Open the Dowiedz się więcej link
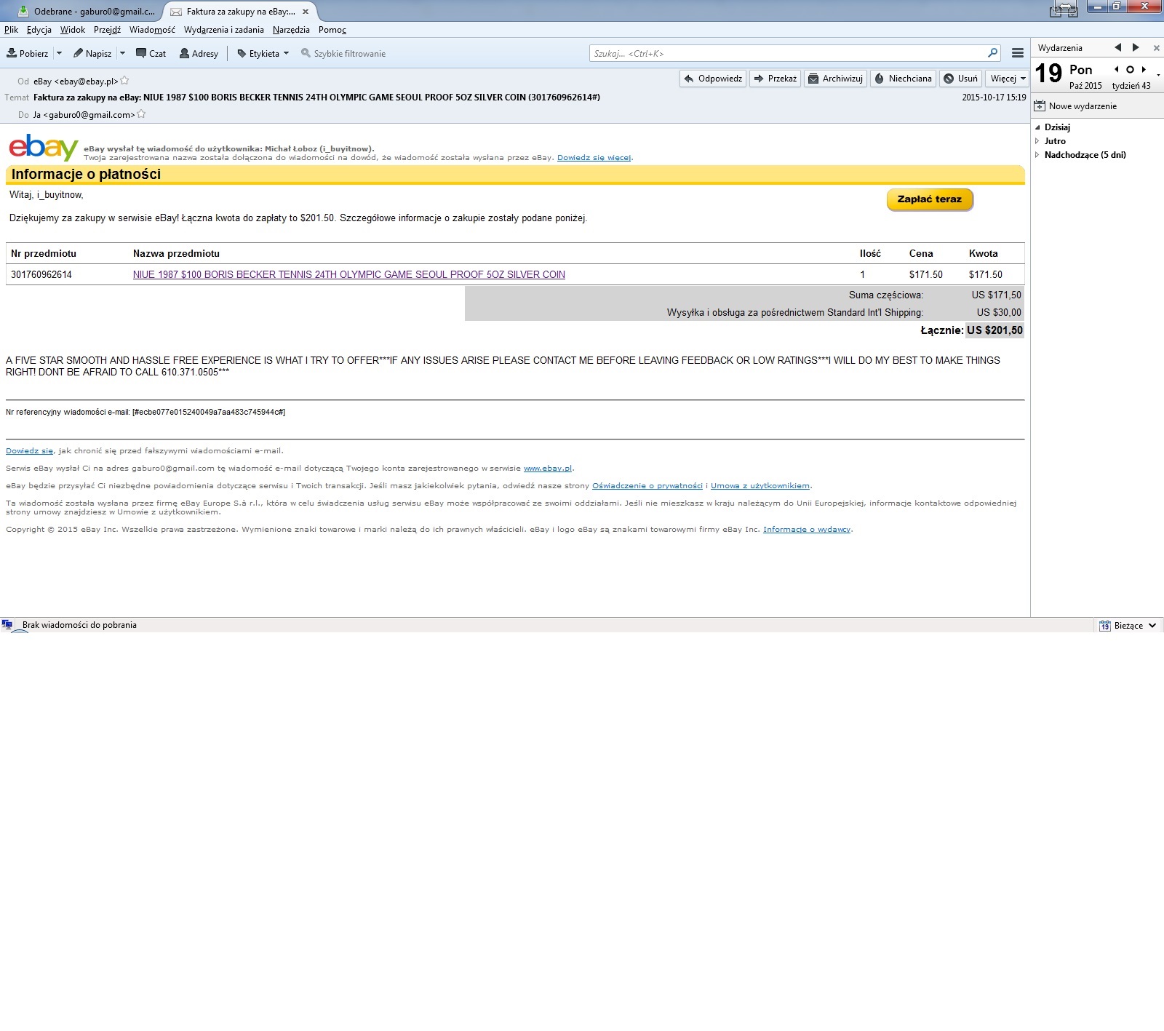This screenshot has width=1164, height=1031. tap(594, 157)
